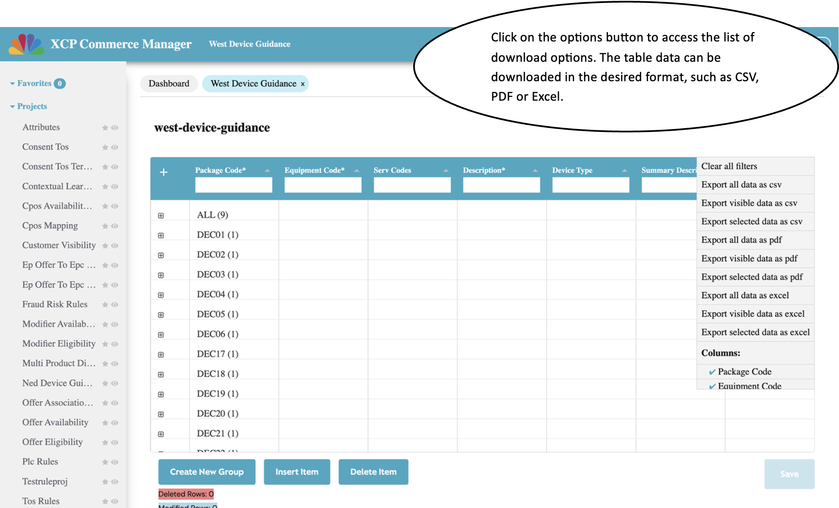Click the Package Code filter field
839x508 pixels.
[x=234, y=185]
